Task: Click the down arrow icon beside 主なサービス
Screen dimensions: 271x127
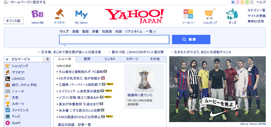Action: (7, 59)
